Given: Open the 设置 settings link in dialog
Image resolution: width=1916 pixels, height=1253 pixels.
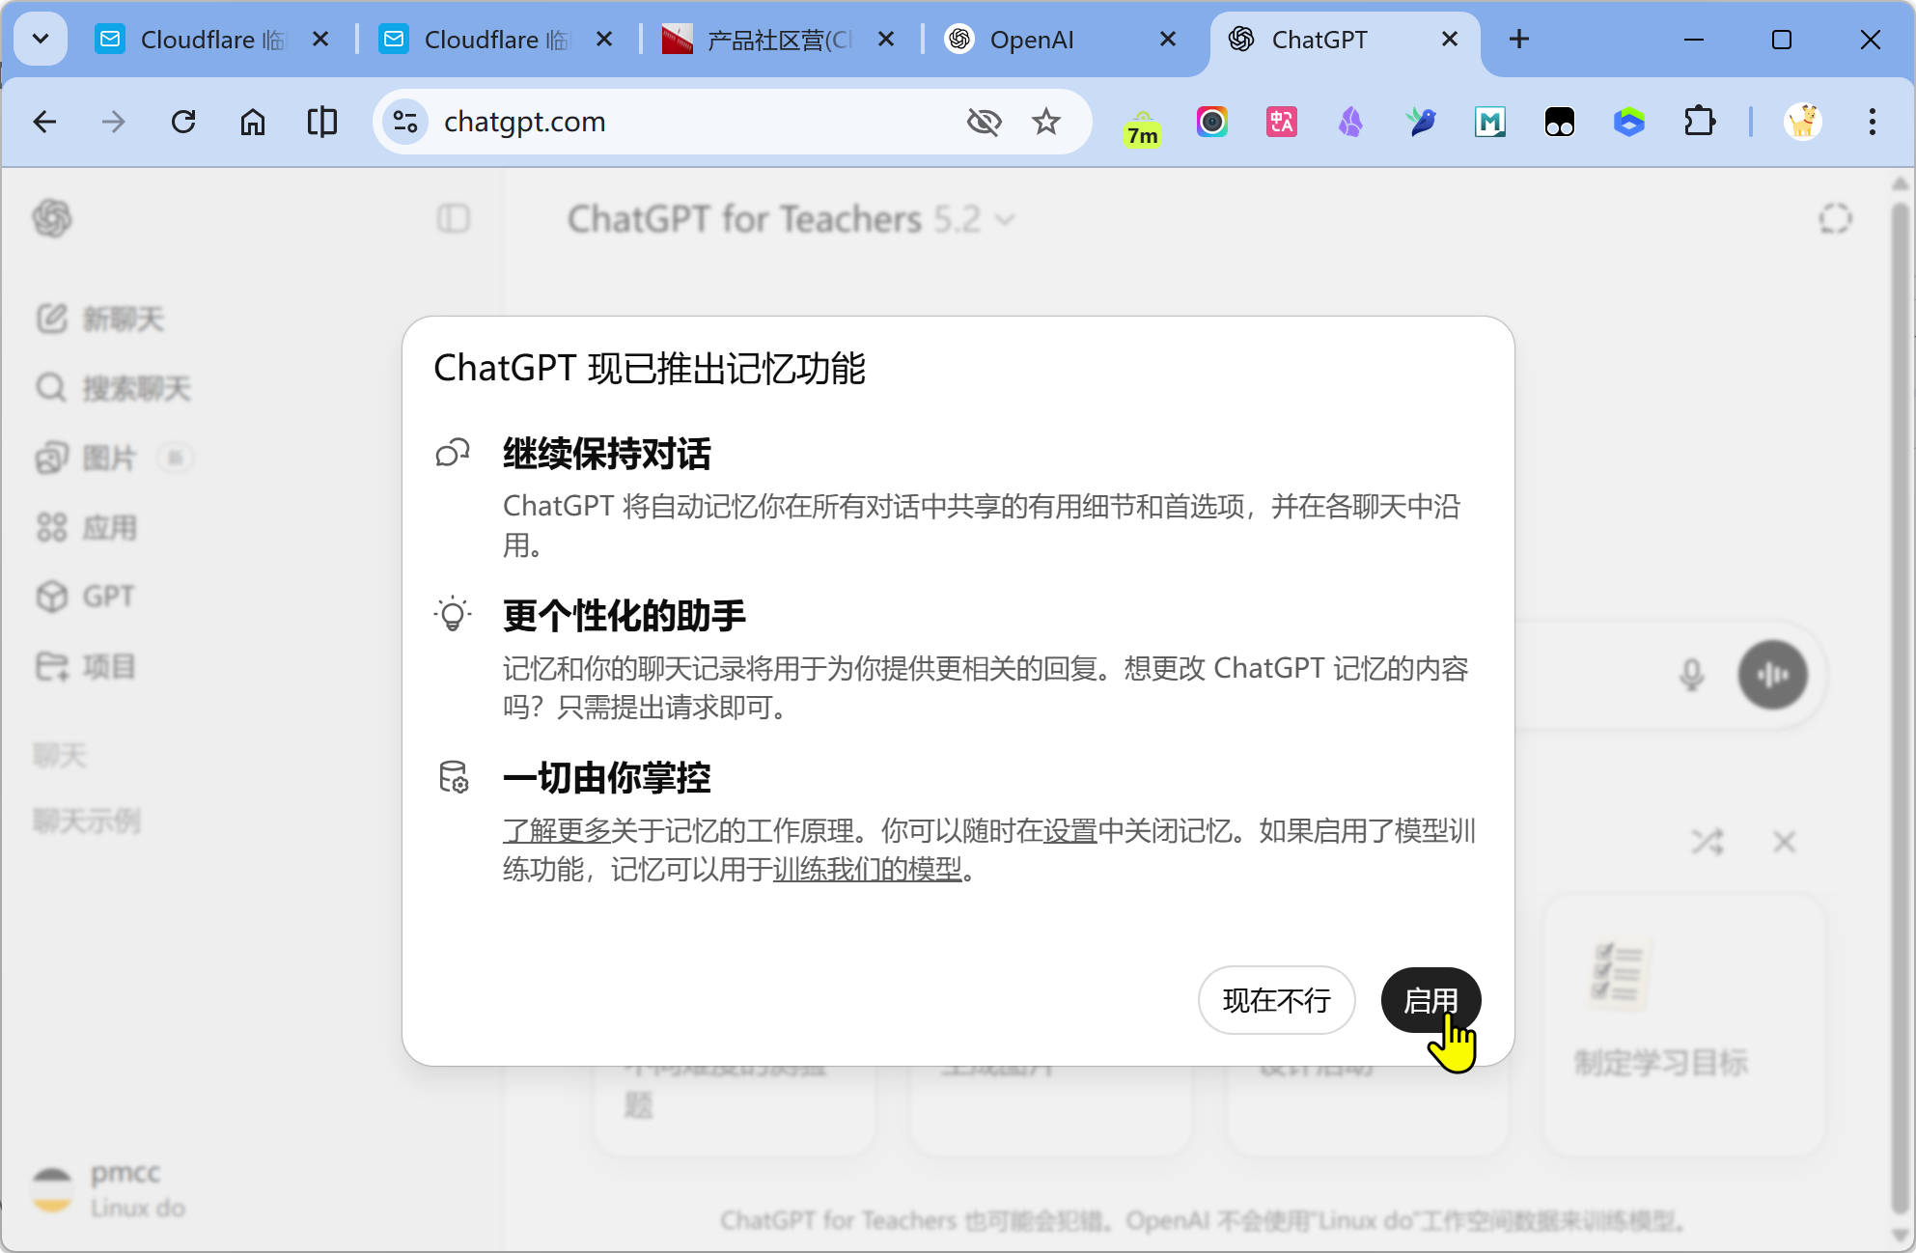Looking at the screenshot, I should coord(1069,830).
